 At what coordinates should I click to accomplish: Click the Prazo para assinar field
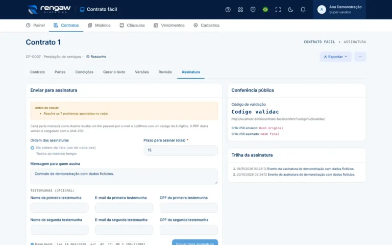[181, 150]
